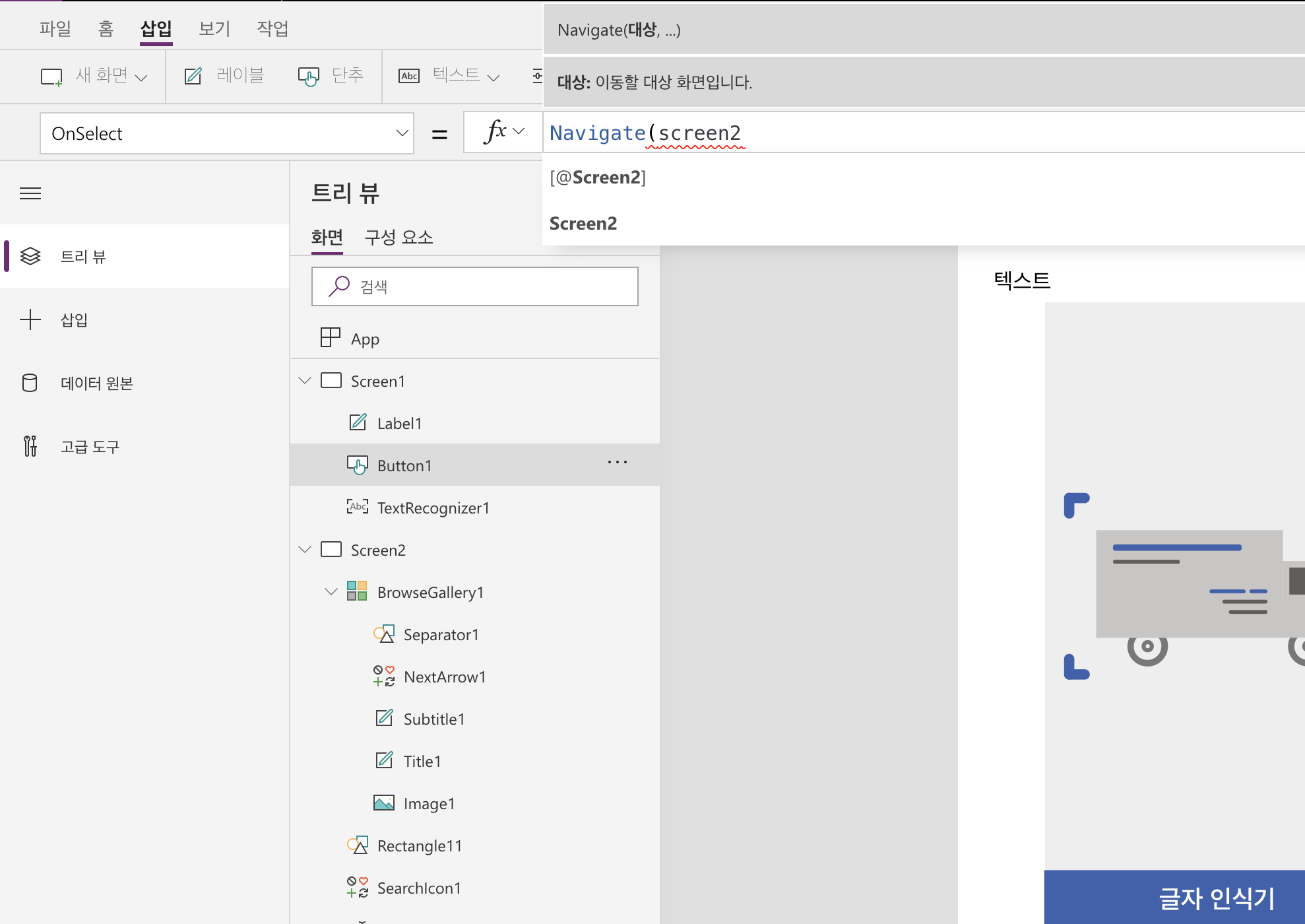Open the Button1 more options ellipsis
The width and height of the screenshot is (1305, 924).
coord(617,463)
